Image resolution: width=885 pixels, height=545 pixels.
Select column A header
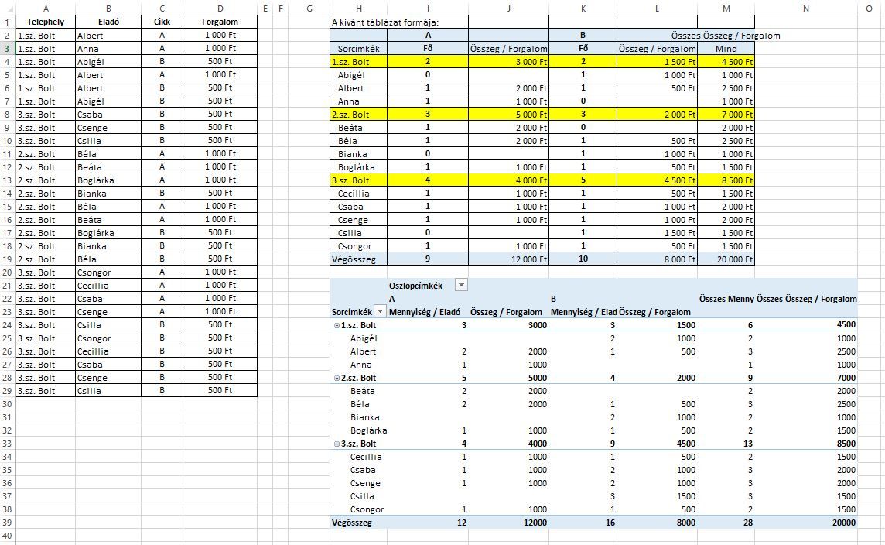click(46, 9)
